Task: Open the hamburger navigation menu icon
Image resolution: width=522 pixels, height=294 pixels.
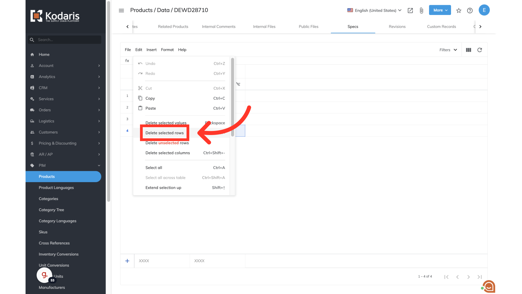Action: click(121, 10)
